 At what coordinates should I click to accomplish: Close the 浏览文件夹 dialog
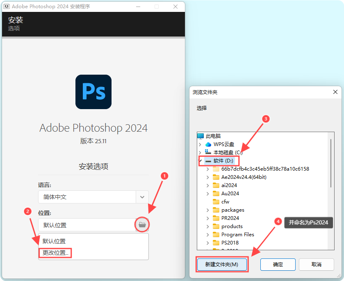pos(335,92)
